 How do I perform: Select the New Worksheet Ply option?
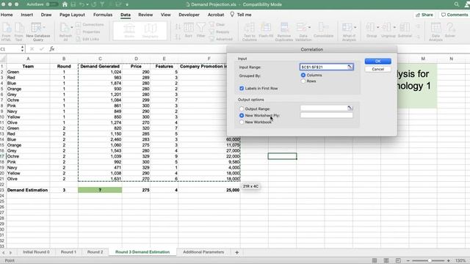tap(242, 115)
